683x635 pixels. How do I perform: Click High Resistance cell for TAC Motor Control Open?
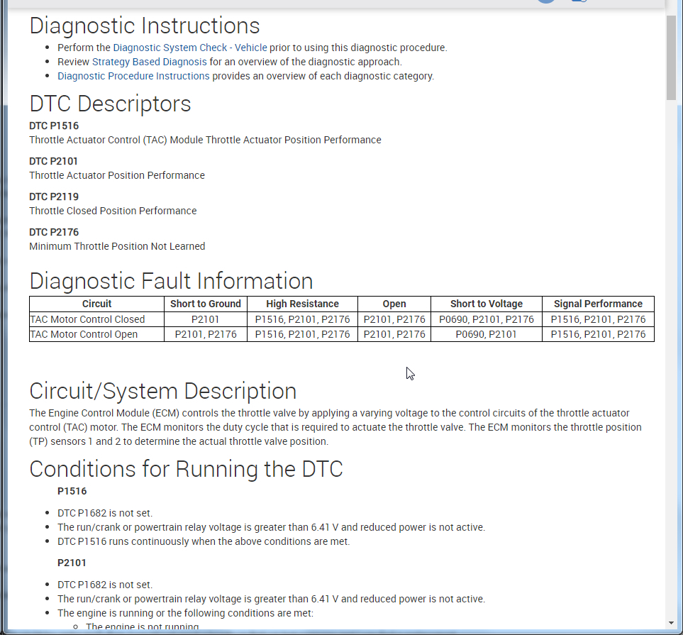pyautogui.click(x=302, y=334)
